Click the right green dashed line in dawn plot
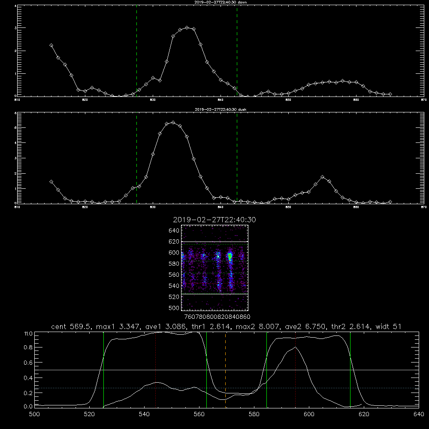The width and height of the screenshot is (429, 429). tap(237, 51)
